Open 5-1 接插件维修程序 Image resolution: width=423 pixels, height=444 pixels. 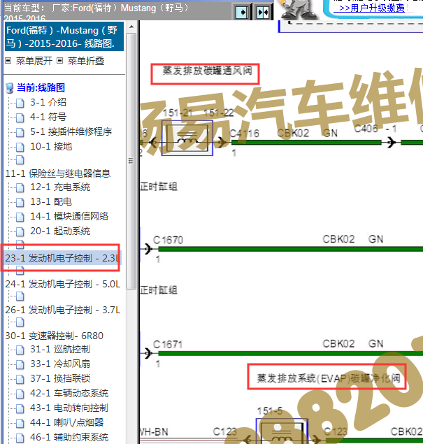[x=71, y=131]
